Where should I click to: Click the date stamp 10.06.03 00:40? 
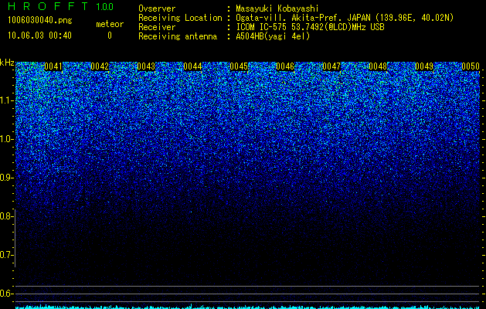point(39,36)
